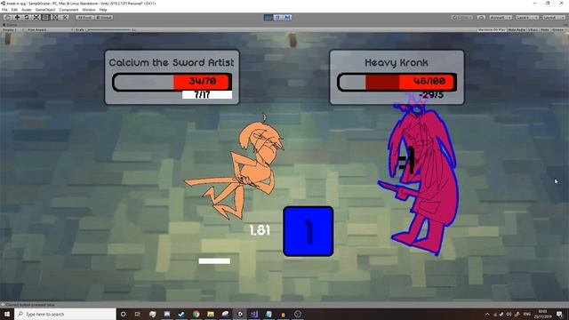Click the small white bar below Calcium
569x320 pixels.
tap(214, 260)
